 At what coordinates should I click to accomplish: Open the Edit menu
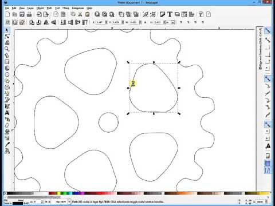tap(14, 8)
